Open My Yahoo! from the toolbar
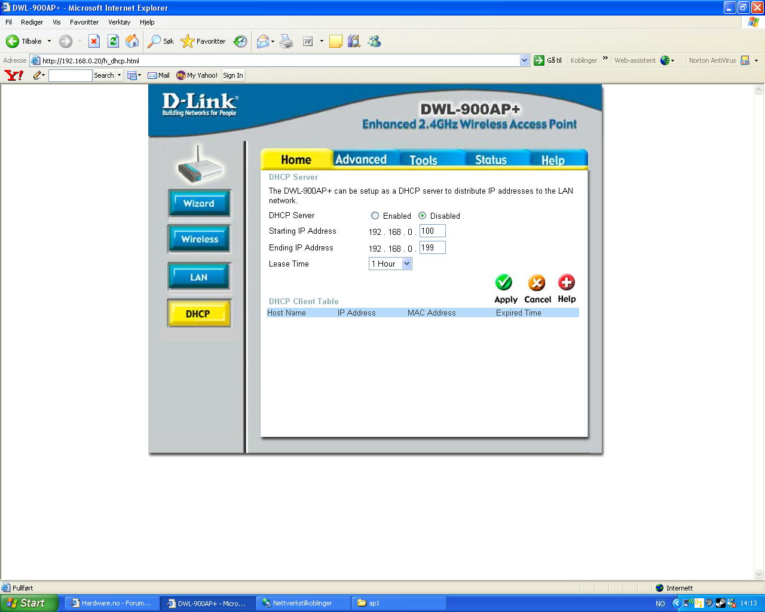 [x=197, y=75]
